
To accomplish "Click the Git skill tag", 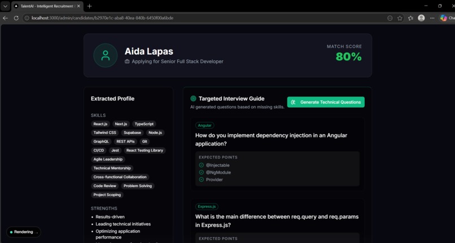I will (145, 142).
